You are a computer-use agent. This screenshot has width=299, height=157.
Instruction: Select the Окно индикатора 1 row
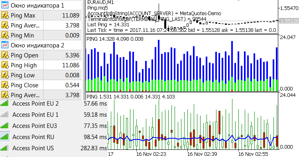pyautogui.click(x=41, y=5)
